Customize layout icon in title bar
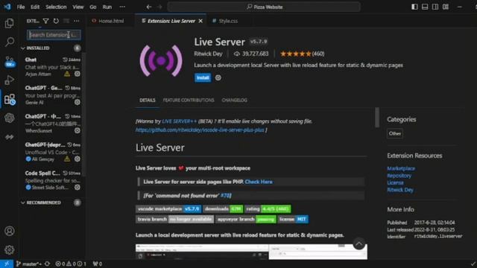The image size is (477, 268). (446, 7)
